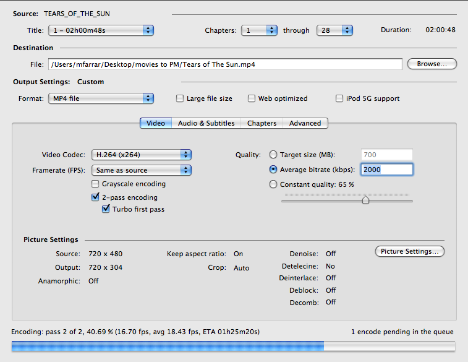Open the ending chapter dropdown set to 28
The image size is (468, 362).
pos(334,30)
